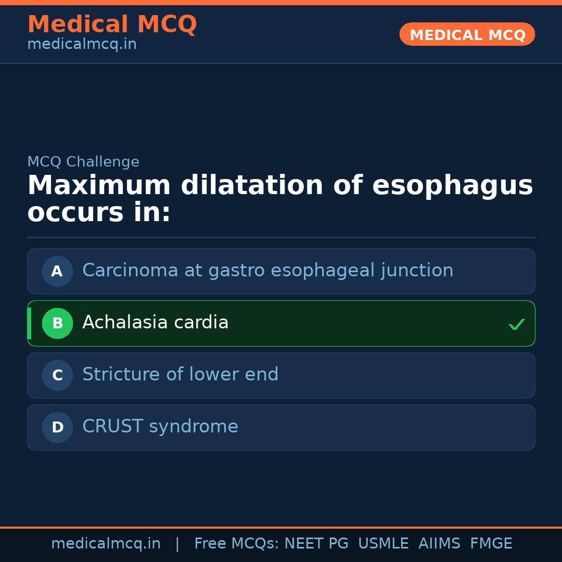Click the question text about esophagus dilatation
This screenshot has width=562, height=562.
(x=280, y=199)
